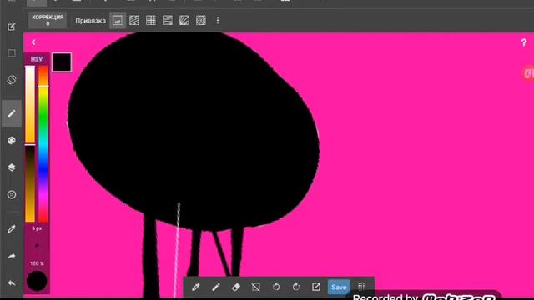The height and width of the screenshot is (300, 534).
Task: Tap the brush size dot preview
Action: [x=37, y=245]
